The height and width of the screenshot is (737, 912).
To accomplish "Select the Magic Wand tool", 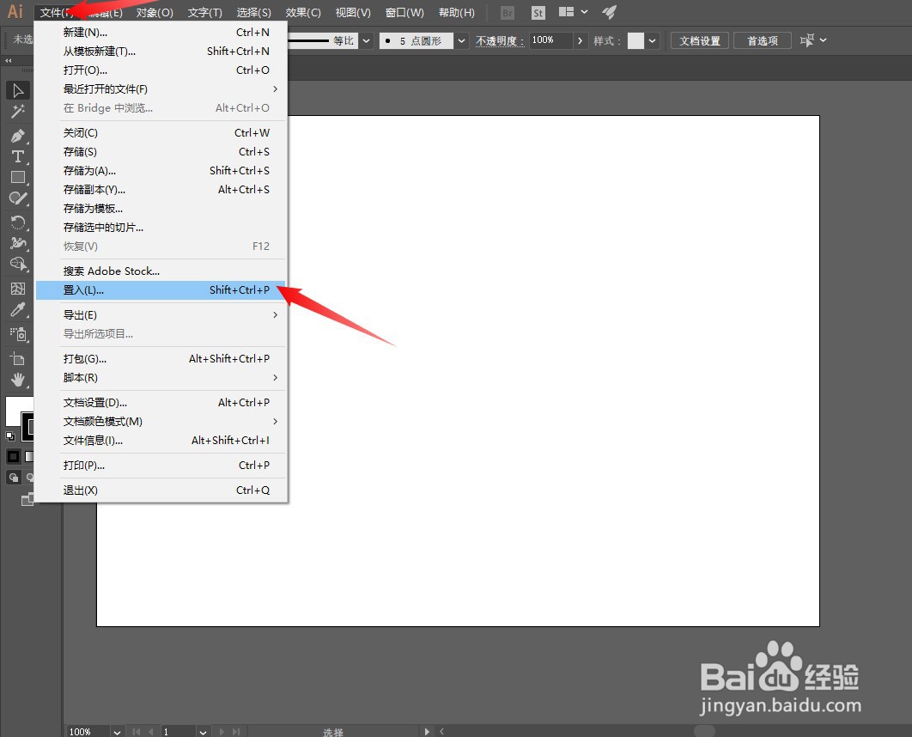I will point(18,111).
